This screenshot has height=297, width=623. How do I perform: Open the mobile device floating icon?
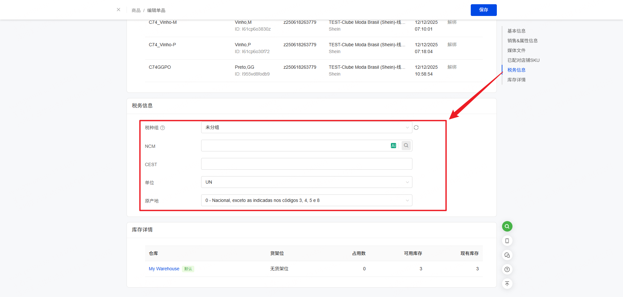(507, 241)
